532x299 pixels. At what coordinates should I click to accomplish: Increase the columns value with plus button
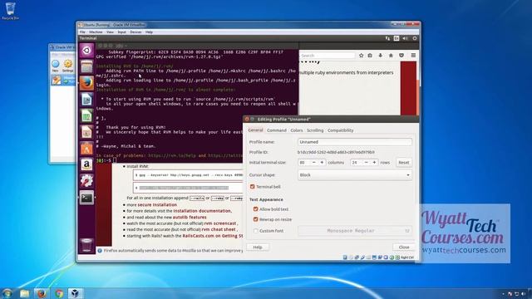(322, 163)
